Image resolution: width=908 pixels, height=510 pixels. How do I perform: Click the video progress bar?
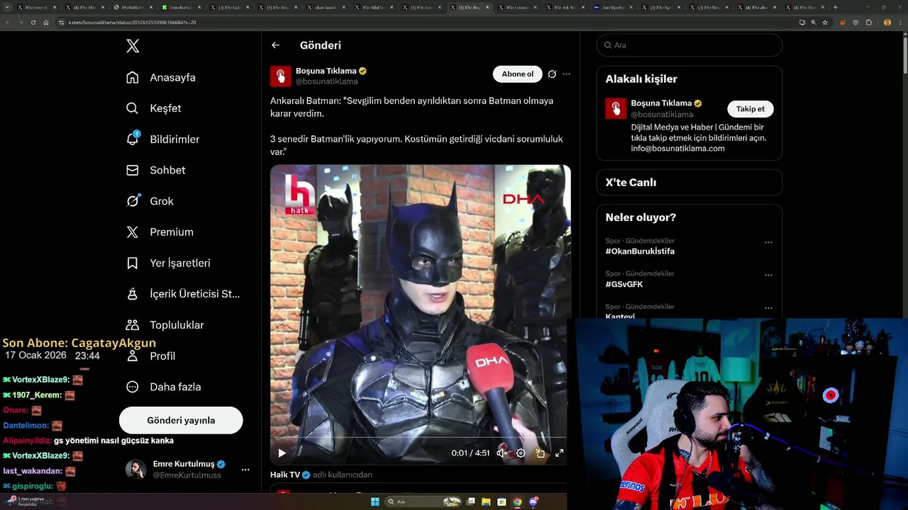point(421,438)
